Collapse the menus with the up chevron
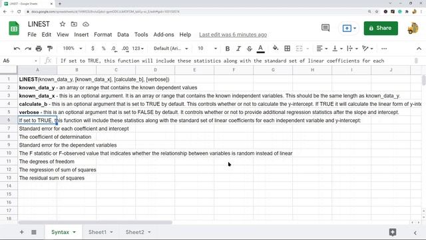Image resolution: width=426 pixels, height=240 pixels. (x=419, y=49)
